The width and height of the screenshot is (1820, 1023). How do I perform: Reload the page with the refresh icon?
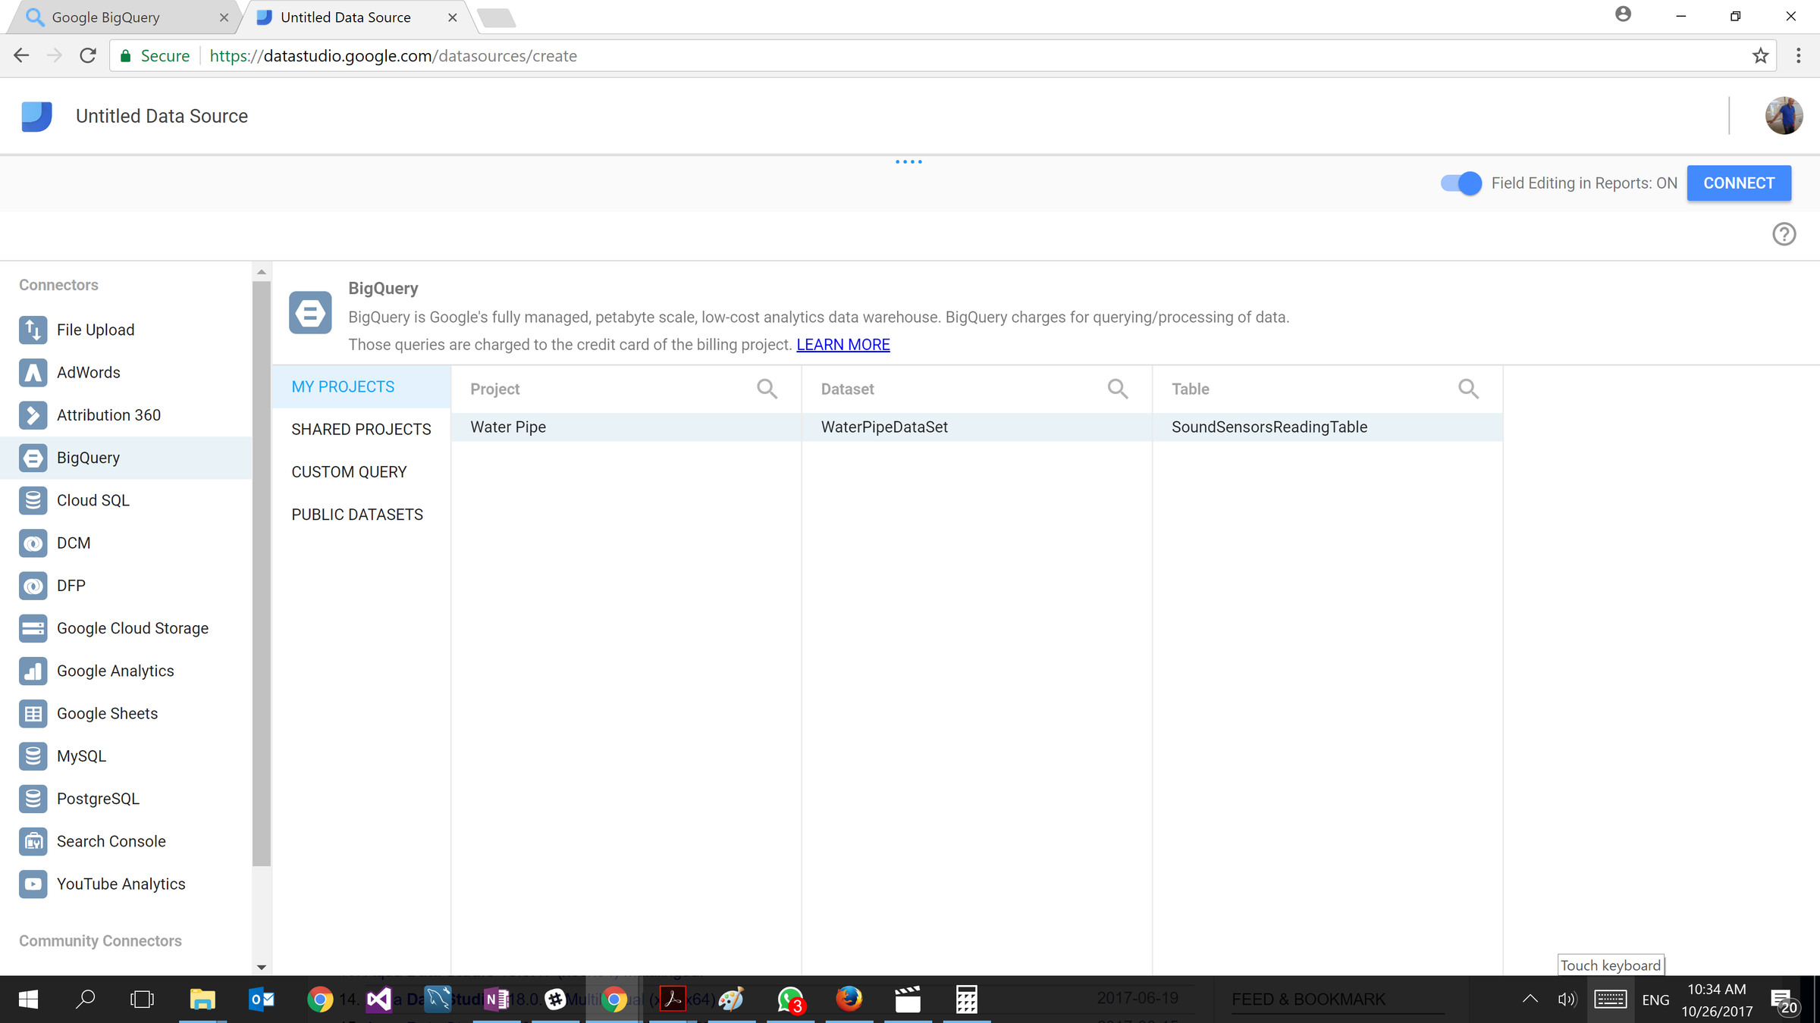coord(88,55)
